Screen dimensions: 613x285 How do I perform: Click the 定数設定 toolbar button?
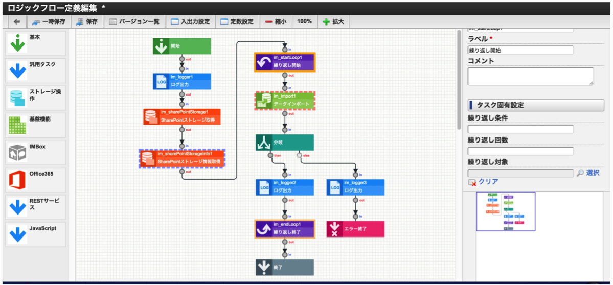click(x=237, y=22)
